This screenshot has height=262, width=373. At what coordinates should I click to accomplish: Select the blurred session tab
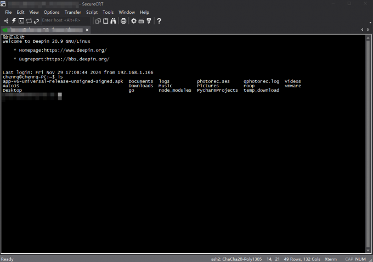45,30
